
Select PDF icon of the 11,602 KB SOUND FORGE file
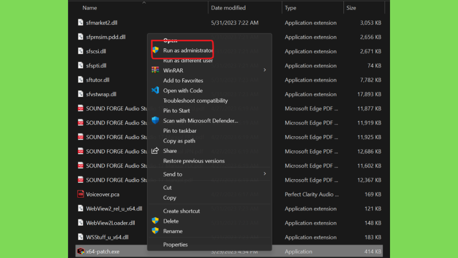pyautogui.click(x=81, y=166)
